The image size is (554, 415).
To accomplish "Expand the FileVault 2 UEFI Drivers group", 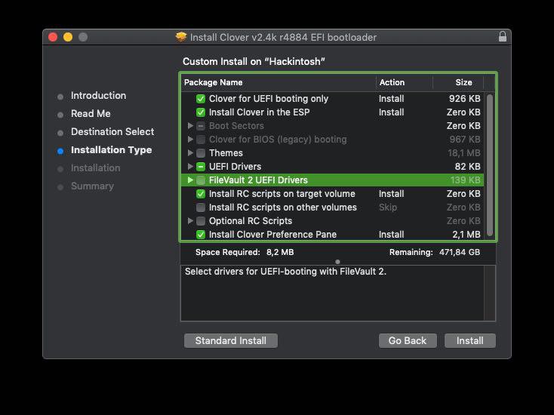I will [190, 180].
